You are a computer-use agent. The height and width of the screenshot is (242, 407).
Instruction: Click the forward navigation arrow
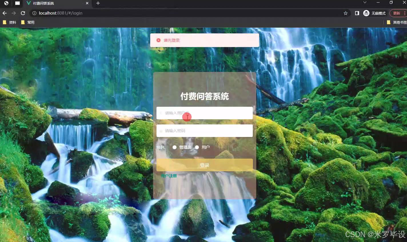tap(13, 13)
